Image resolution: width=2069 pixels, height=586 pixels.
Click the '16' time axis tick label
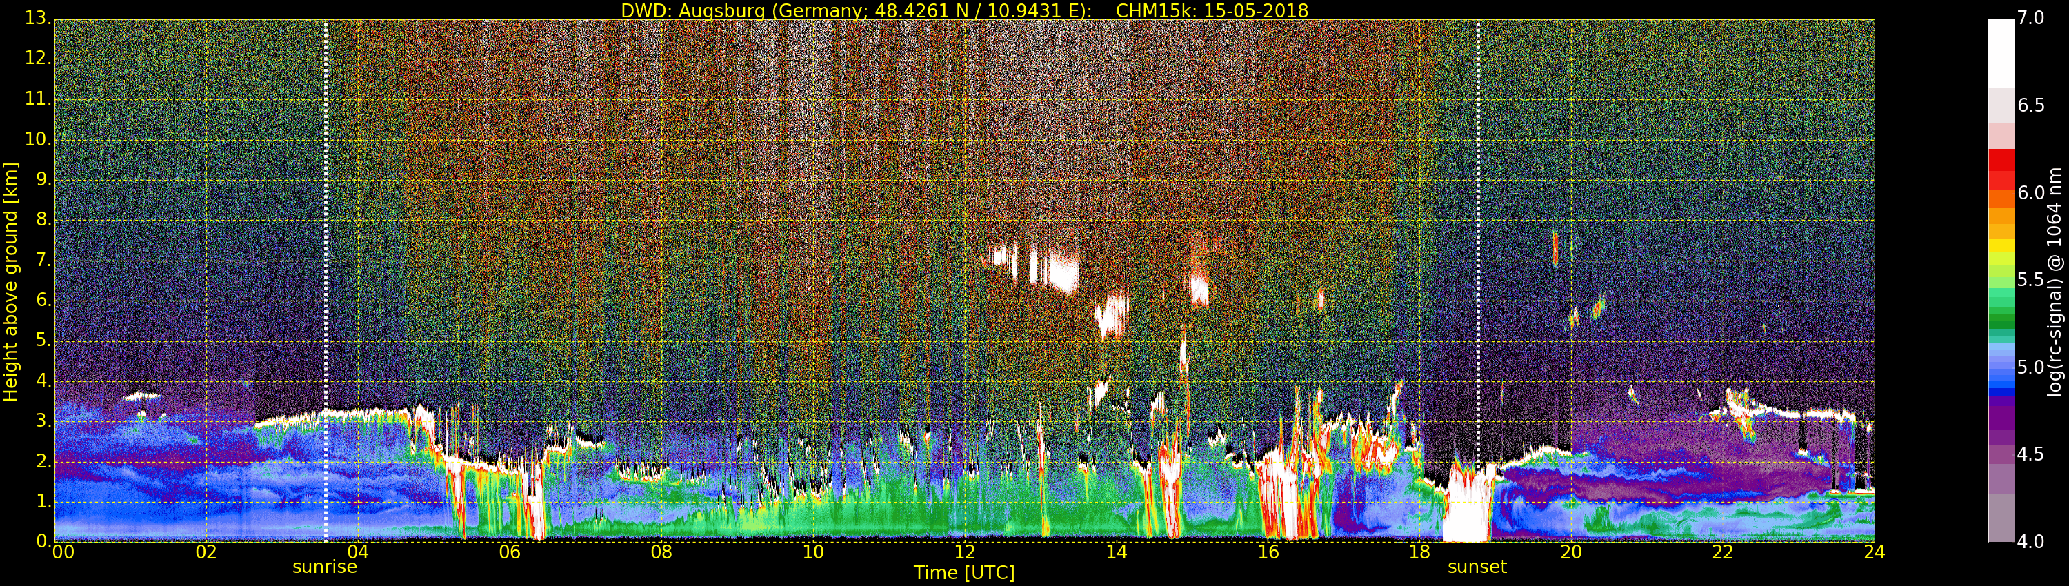(1268, 552)
